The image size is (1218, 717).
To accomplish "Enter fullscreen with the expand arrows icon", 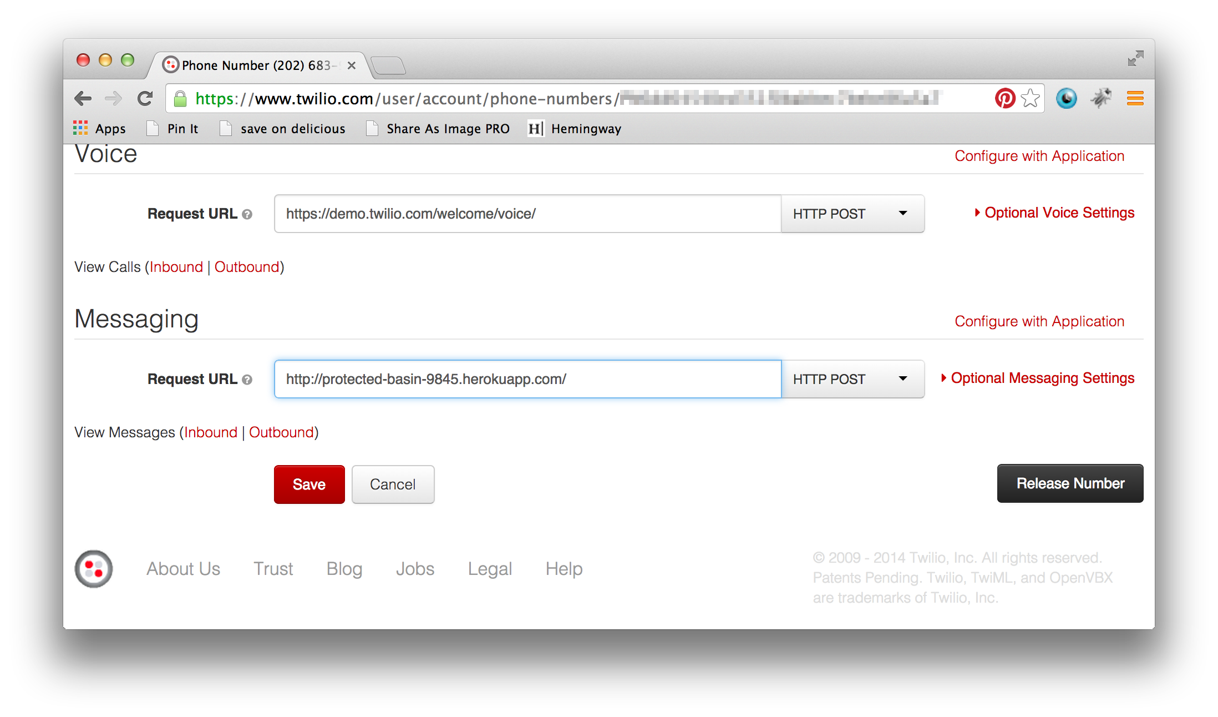I will 1135,58.
